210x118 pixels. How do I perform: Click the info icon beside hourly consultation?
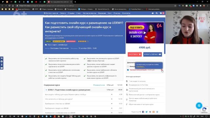click(x=162, y=70)
